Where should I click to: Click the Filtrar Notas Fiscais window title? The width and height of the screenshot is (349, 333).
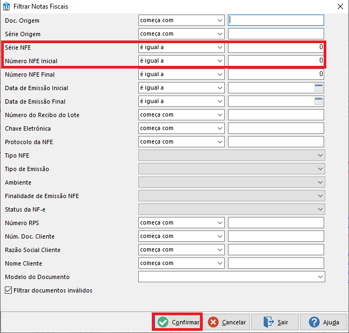click(41, 6)
